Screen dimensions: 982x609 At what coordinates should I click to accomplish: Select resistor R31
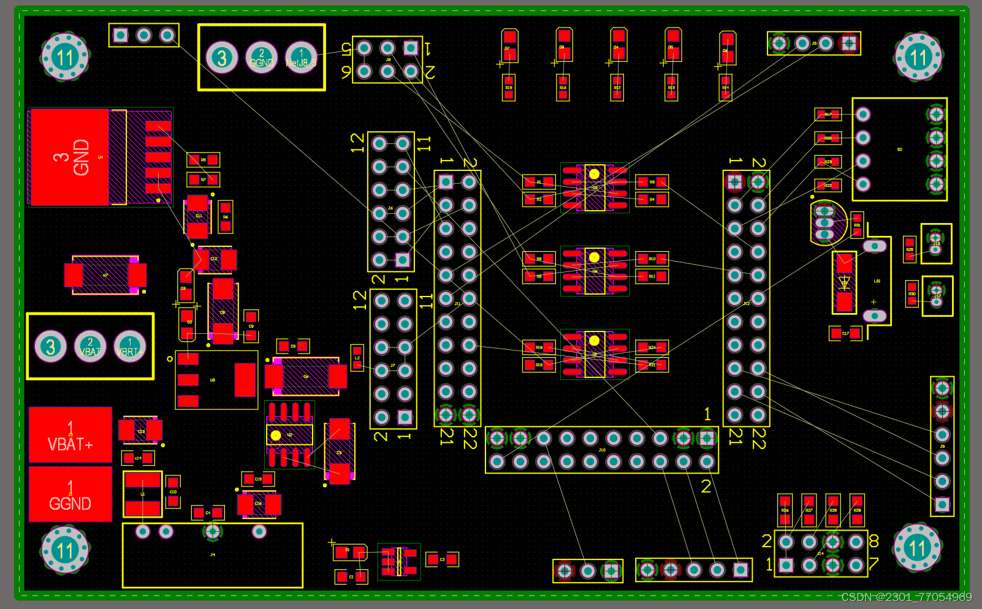point(857,225)
